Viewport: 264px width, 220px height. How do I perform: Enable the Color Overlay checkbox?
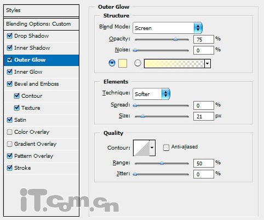9,132
